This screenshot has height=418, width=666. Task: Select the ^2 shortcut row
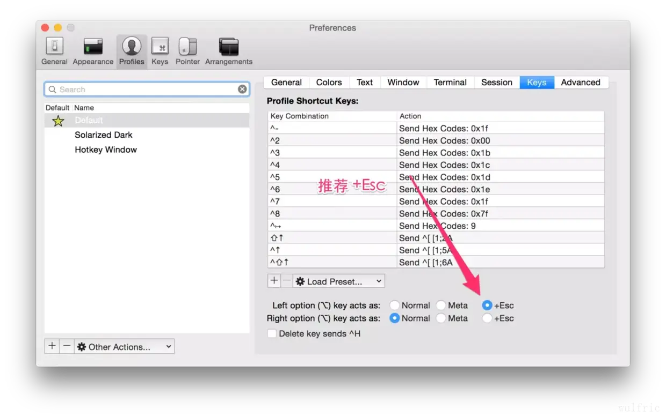[x=436, y=141]
